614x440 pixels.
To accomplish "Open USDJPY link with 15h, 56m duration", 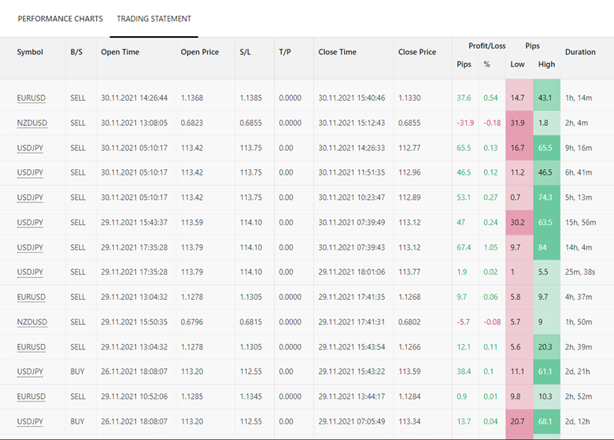I will pyautogui.click(x=31, y=223).
